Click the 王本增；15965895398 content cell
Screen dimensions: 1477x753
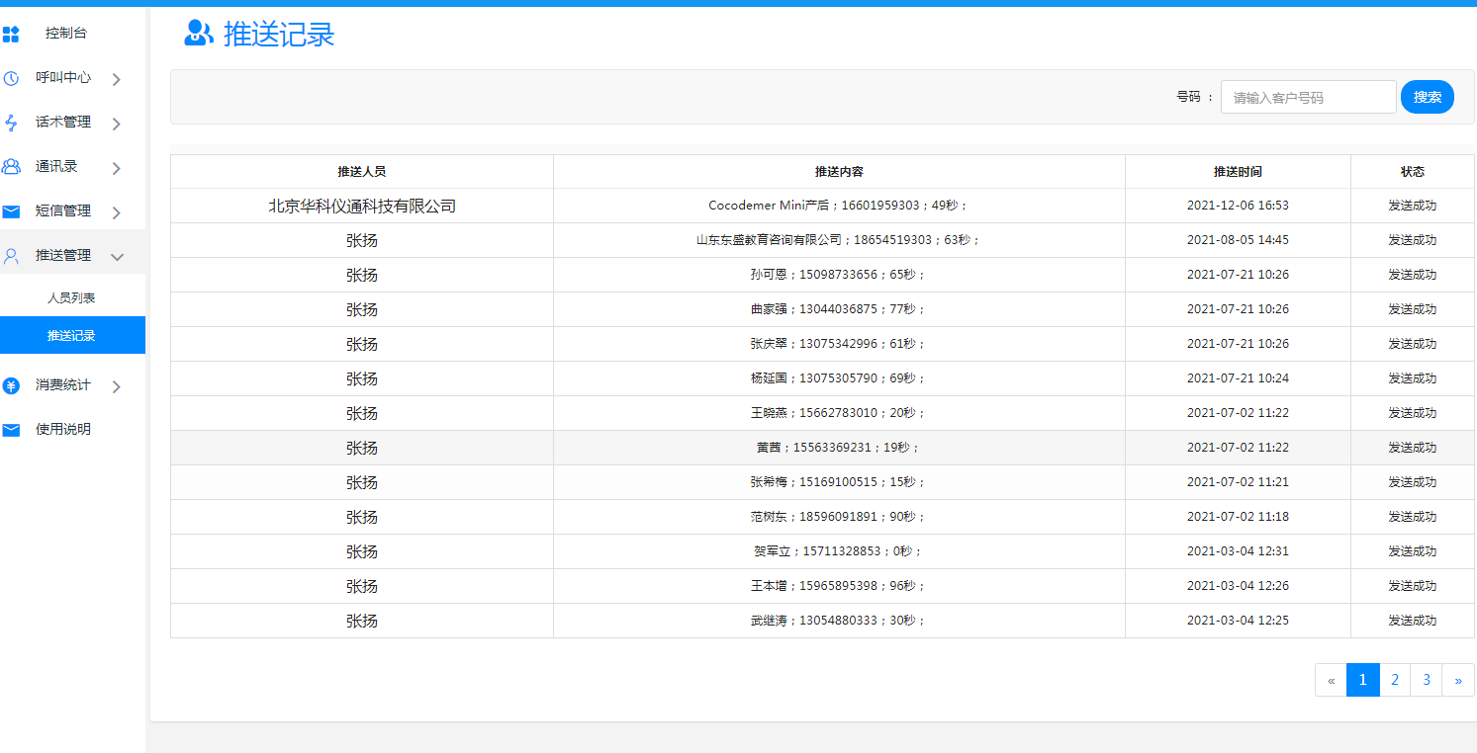coord(839,586)
